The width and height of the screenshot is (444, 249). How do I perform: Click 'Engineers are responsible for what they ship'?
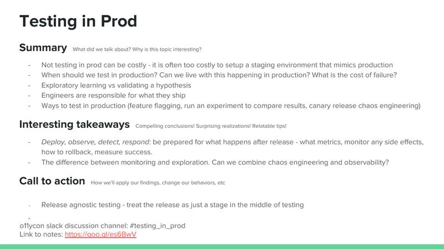coord(113,95)
